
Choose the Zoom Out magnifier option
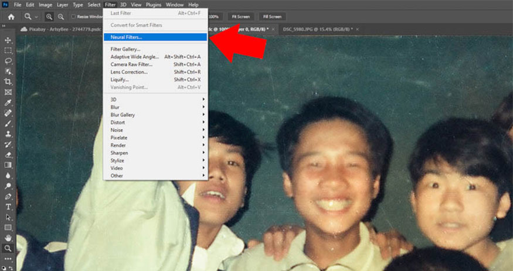click(x=61, y=16)
